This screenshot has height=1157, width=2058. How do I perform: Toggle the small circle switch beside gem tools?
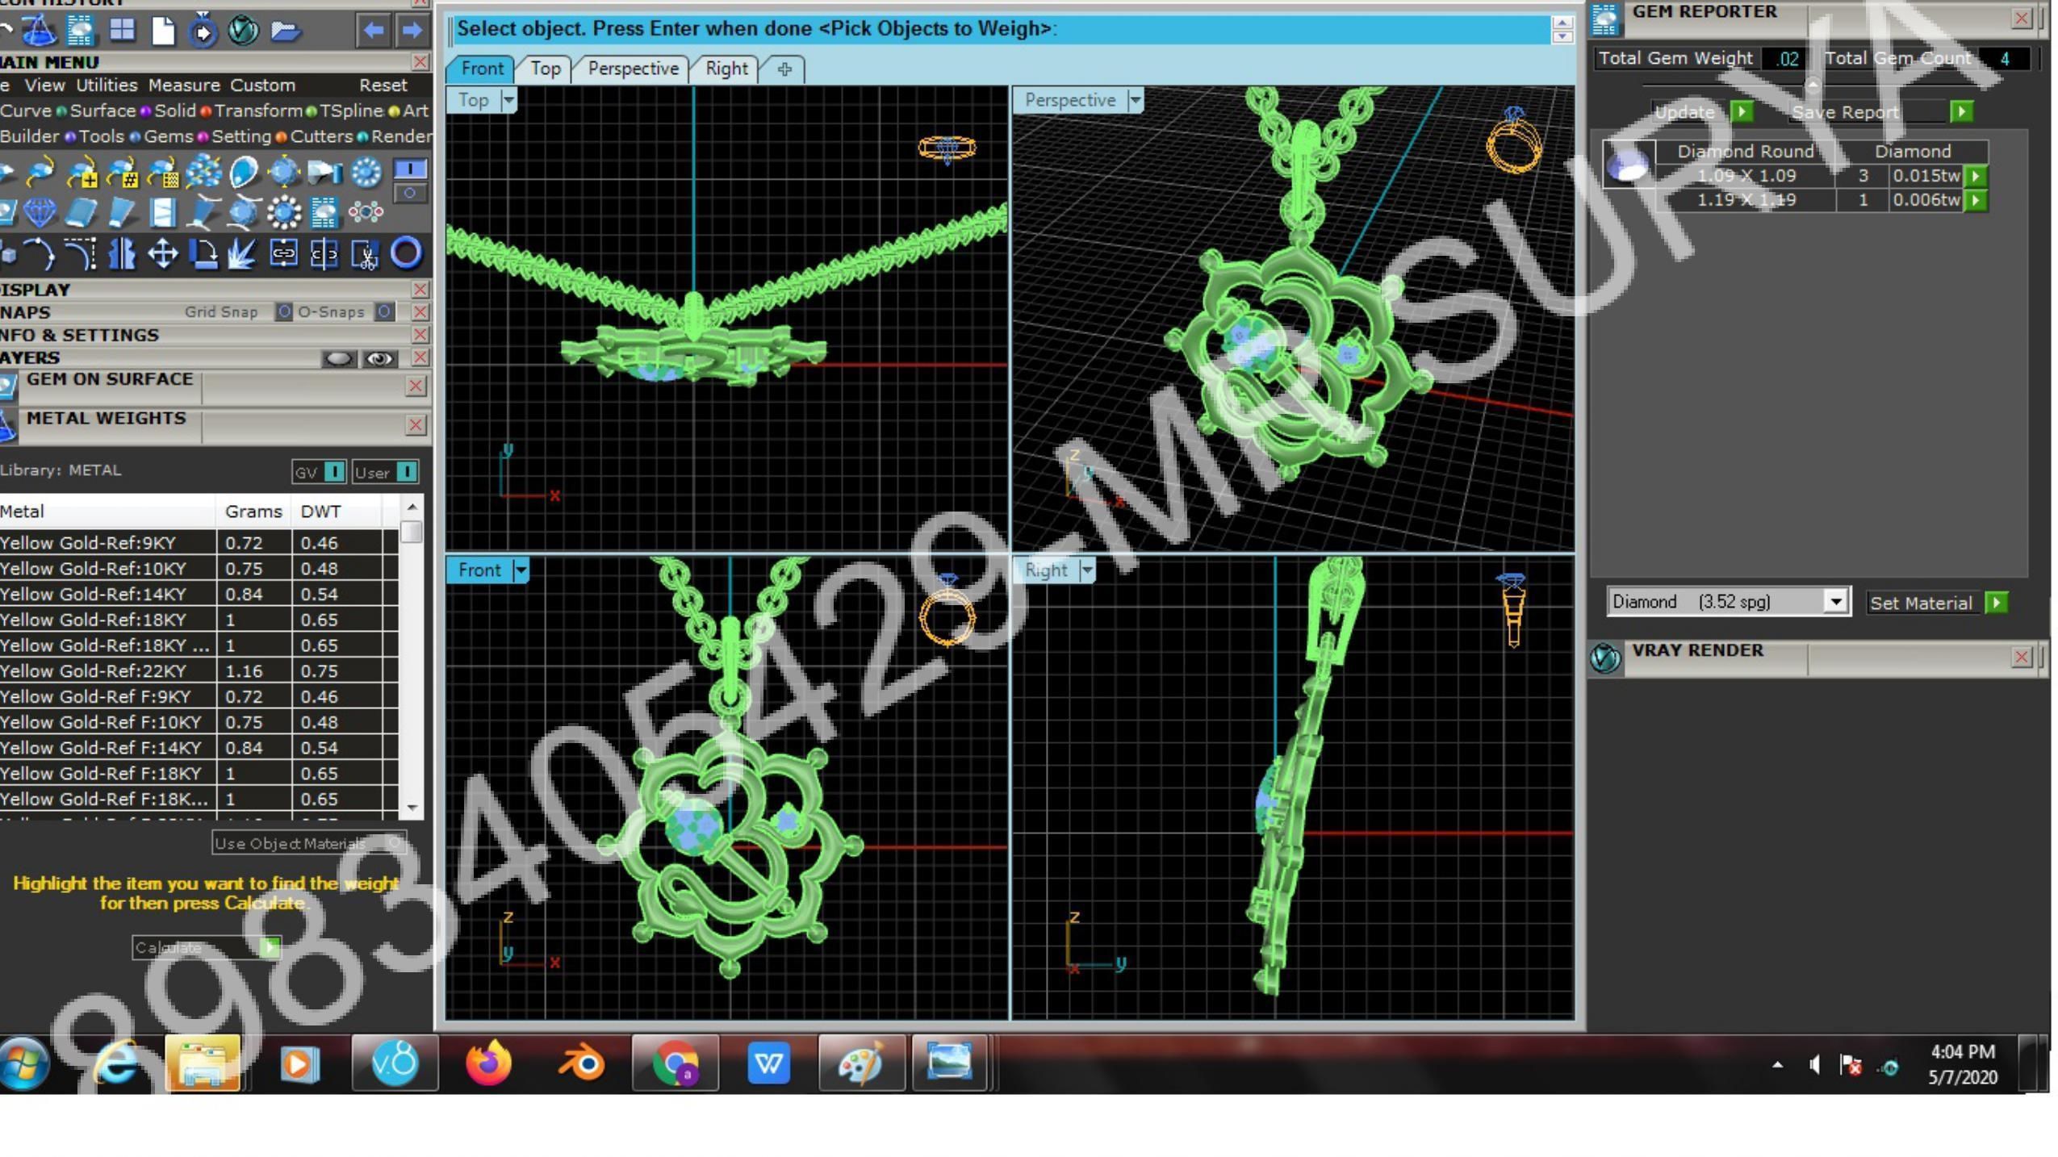(410, 194)
